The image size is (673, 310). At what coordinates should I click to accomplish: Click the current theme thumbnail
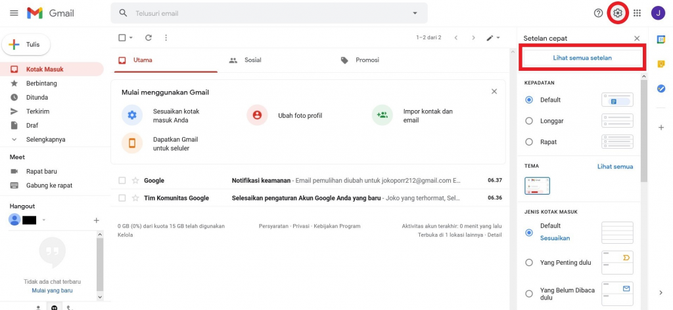tap(538, 186)
